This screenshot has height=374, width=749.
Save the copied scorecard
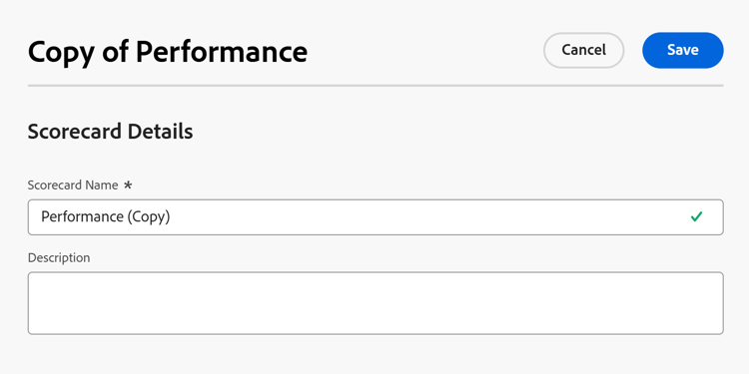(683, 50)
